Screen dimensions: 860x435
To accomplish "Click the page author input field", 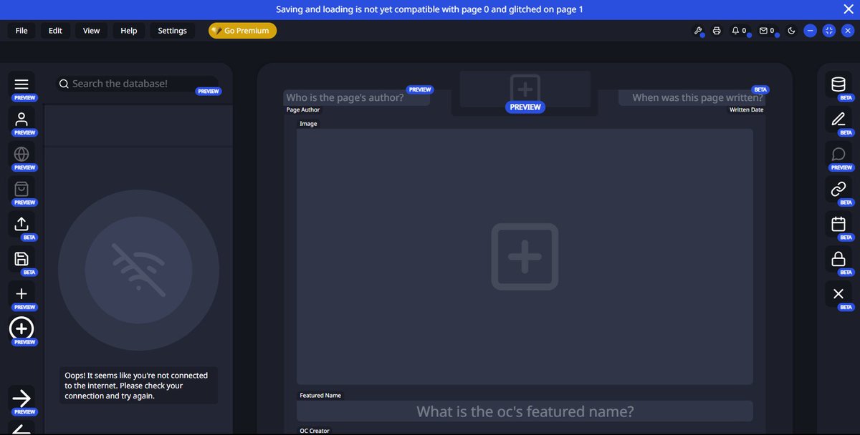I will coord(356,98).
